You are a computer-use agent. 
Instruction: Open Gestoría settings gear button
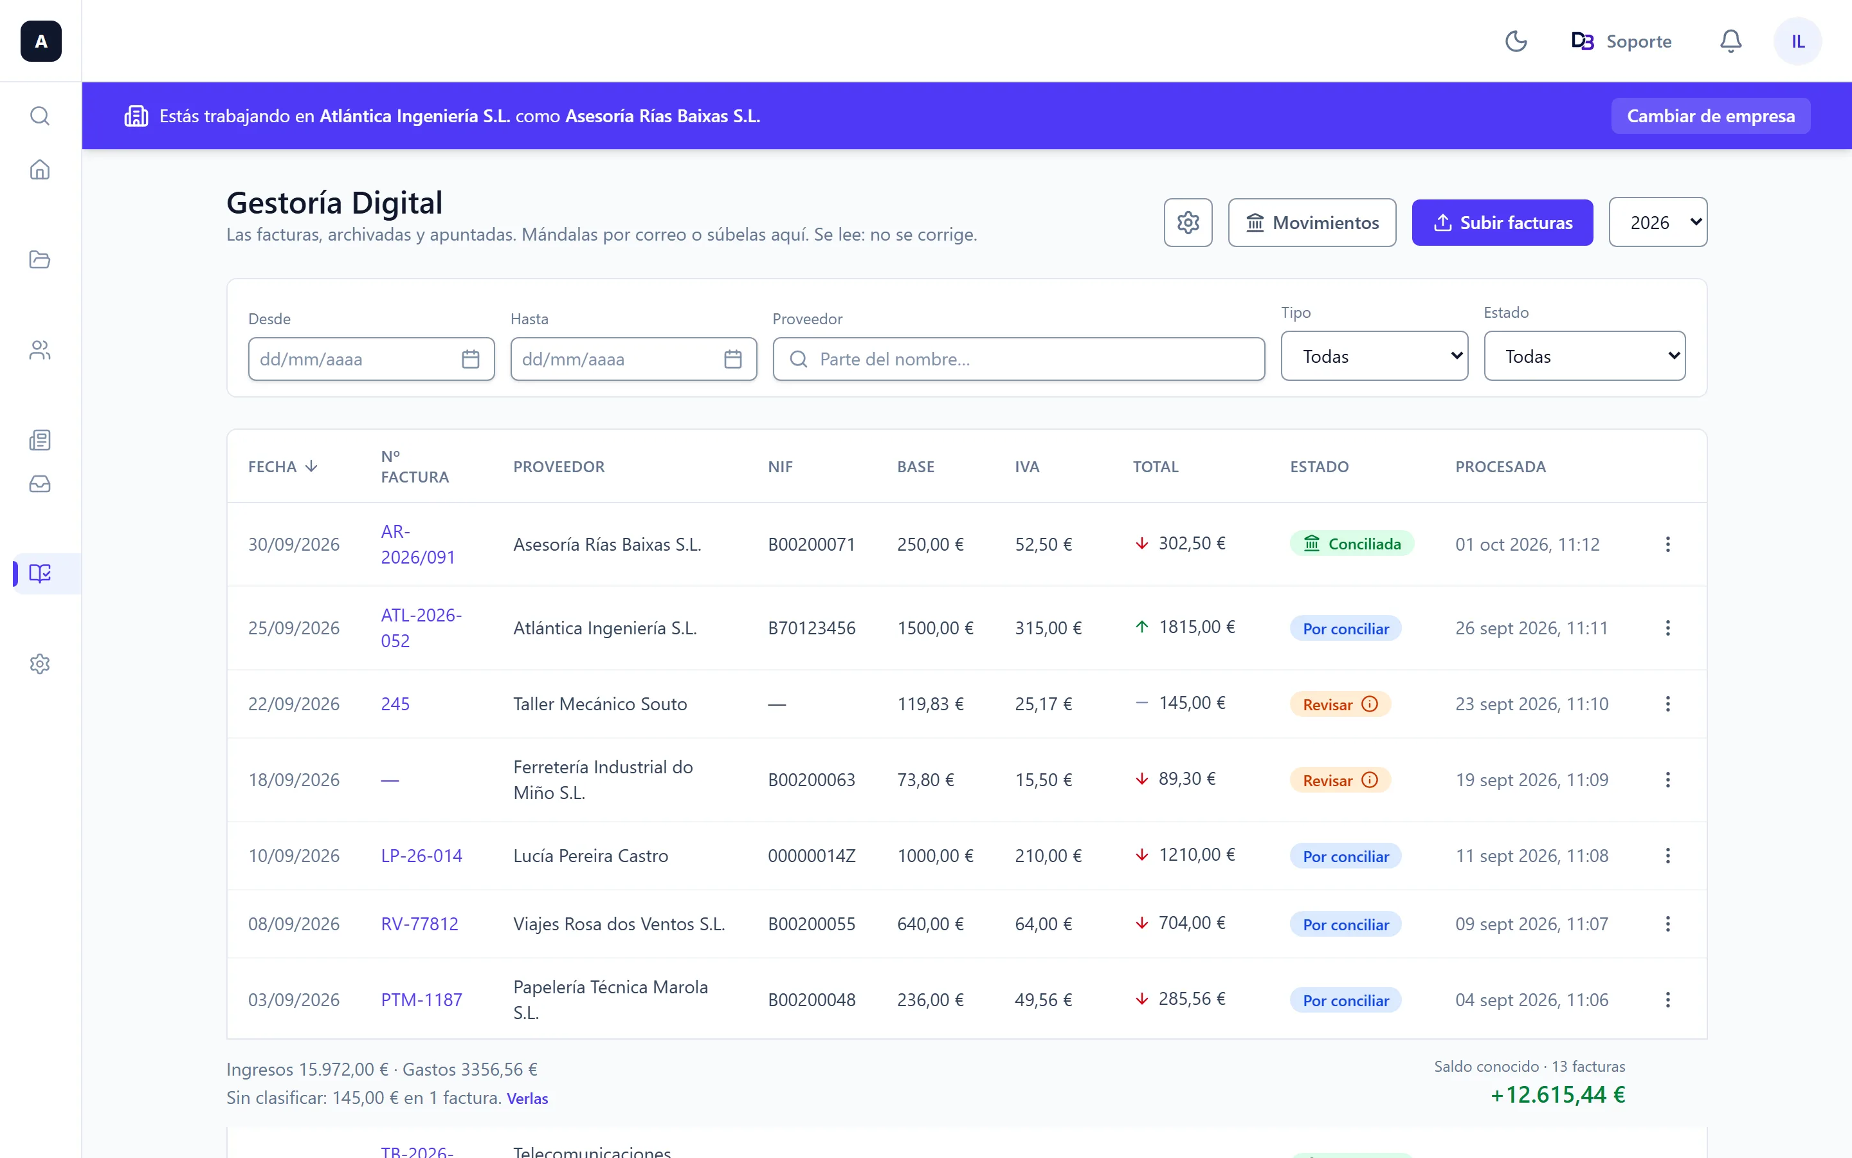[1188, 223]
